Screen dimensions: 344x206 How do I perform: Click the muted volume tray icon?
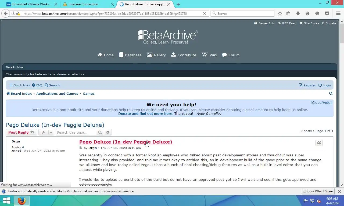pos(319,201)
